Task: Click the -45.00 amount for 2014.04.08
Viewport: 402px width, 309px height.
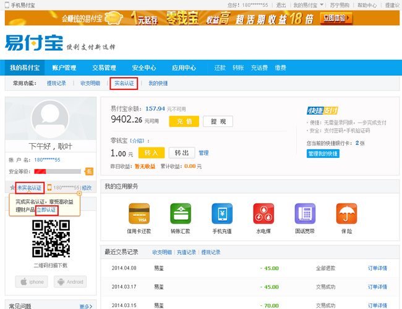Action: pos(270,268)
